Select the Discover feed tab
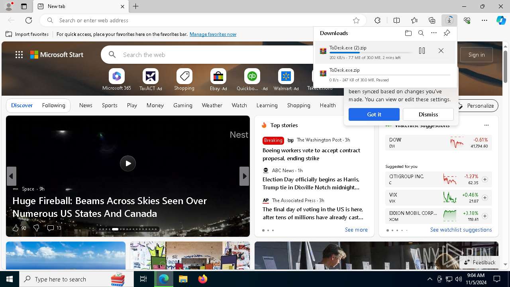The width and height of the screenshot is (510, 287). click(x=22, y=105)
